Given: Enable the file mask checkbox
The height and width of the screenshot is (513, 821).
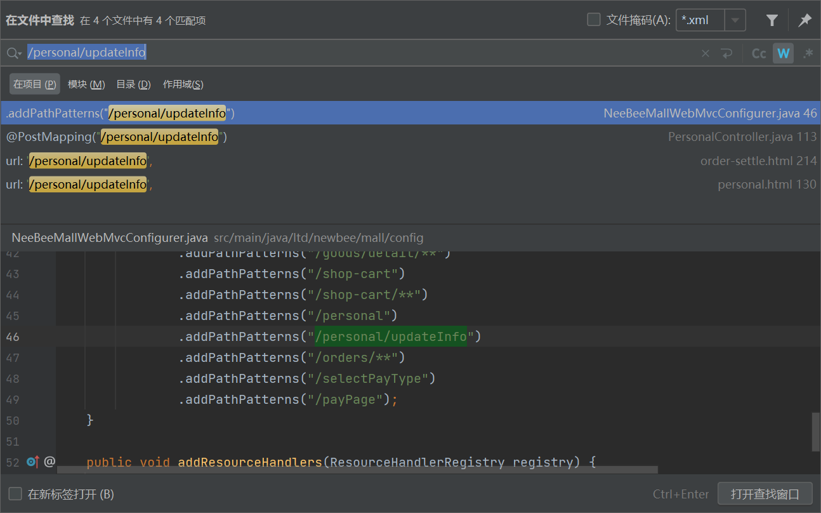Looking at the screenshot, I should (594, 20).
